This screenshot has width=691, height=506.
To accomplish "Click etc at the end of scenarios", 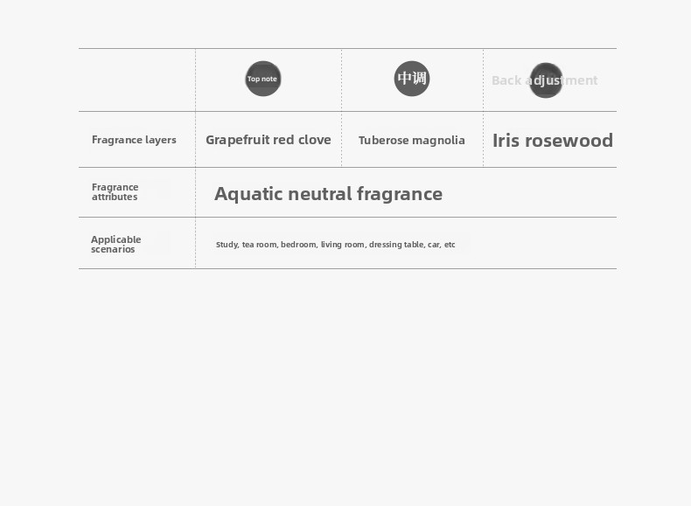I will coord(450,245).
